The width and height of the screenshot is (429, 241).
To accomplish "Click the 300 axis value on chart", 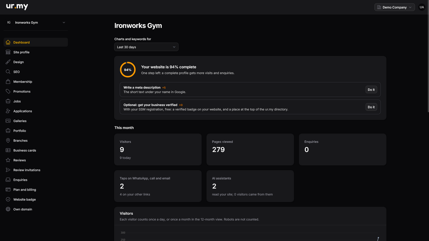I will (123, 233).
